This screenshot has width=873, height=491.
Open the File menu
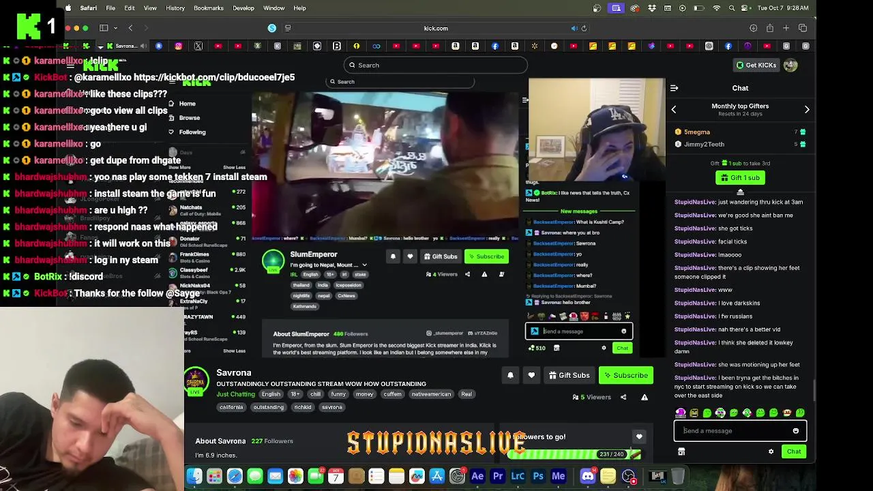(110, 8)
